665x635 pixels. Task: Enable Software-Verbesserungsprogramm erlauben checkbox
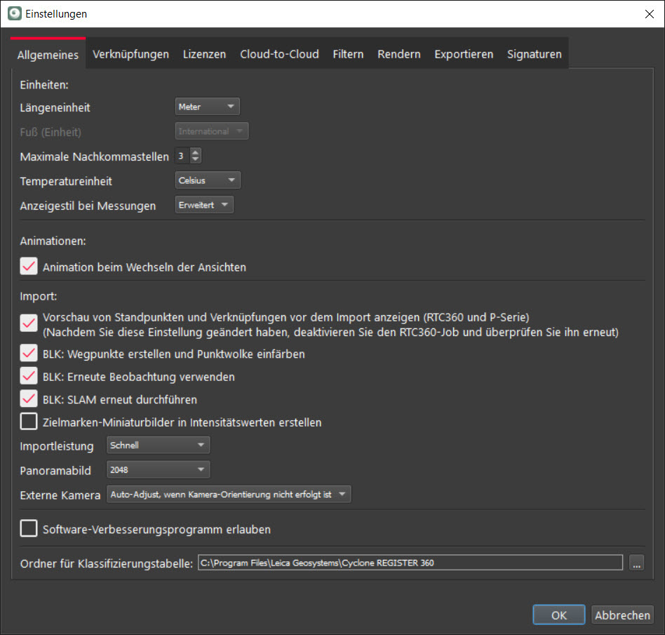click(29, 528)
